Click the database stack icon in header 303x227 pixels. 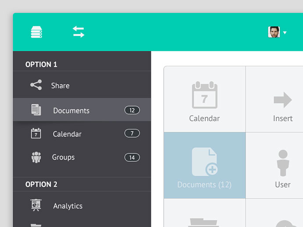click(x=36, y=32)
